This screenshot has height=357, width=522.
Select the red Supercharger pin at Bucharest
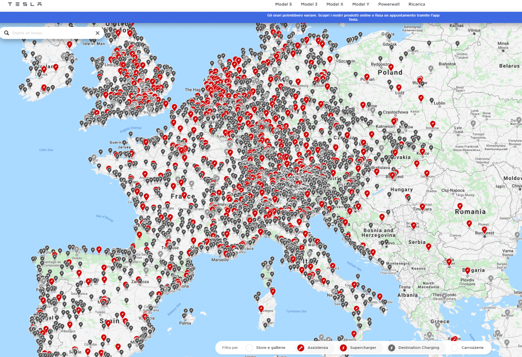tap(484, 230)
